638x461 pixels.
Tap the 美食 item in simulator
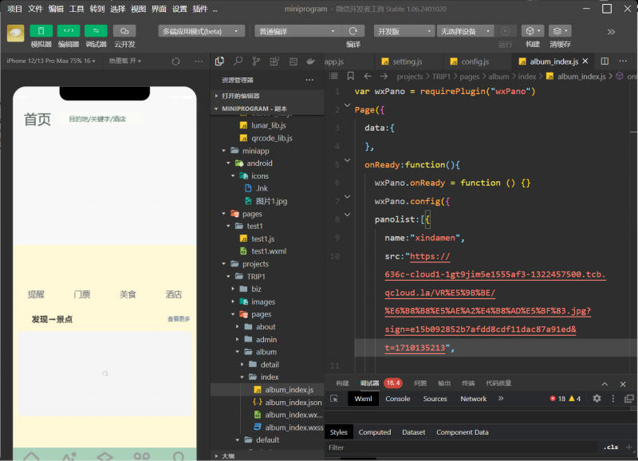(128, 294)
